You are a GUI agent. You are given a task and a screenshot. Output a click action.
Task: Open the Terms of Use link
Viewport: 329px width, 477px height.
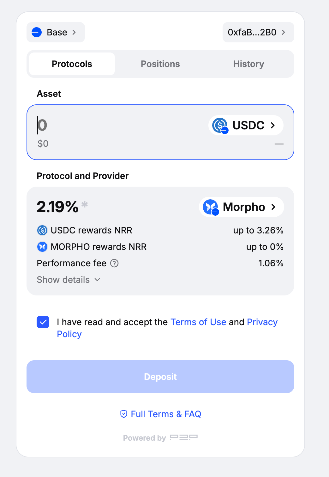coord(198,322)
